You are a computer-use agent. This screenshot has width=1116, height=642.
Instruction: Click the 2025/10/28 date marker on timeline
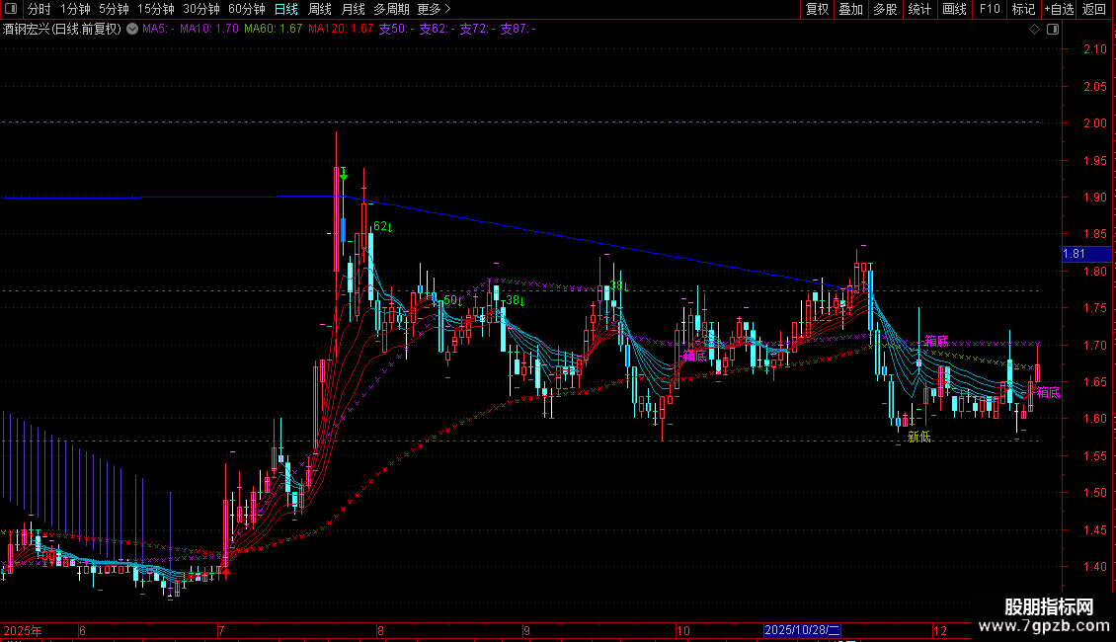(802, 630)
